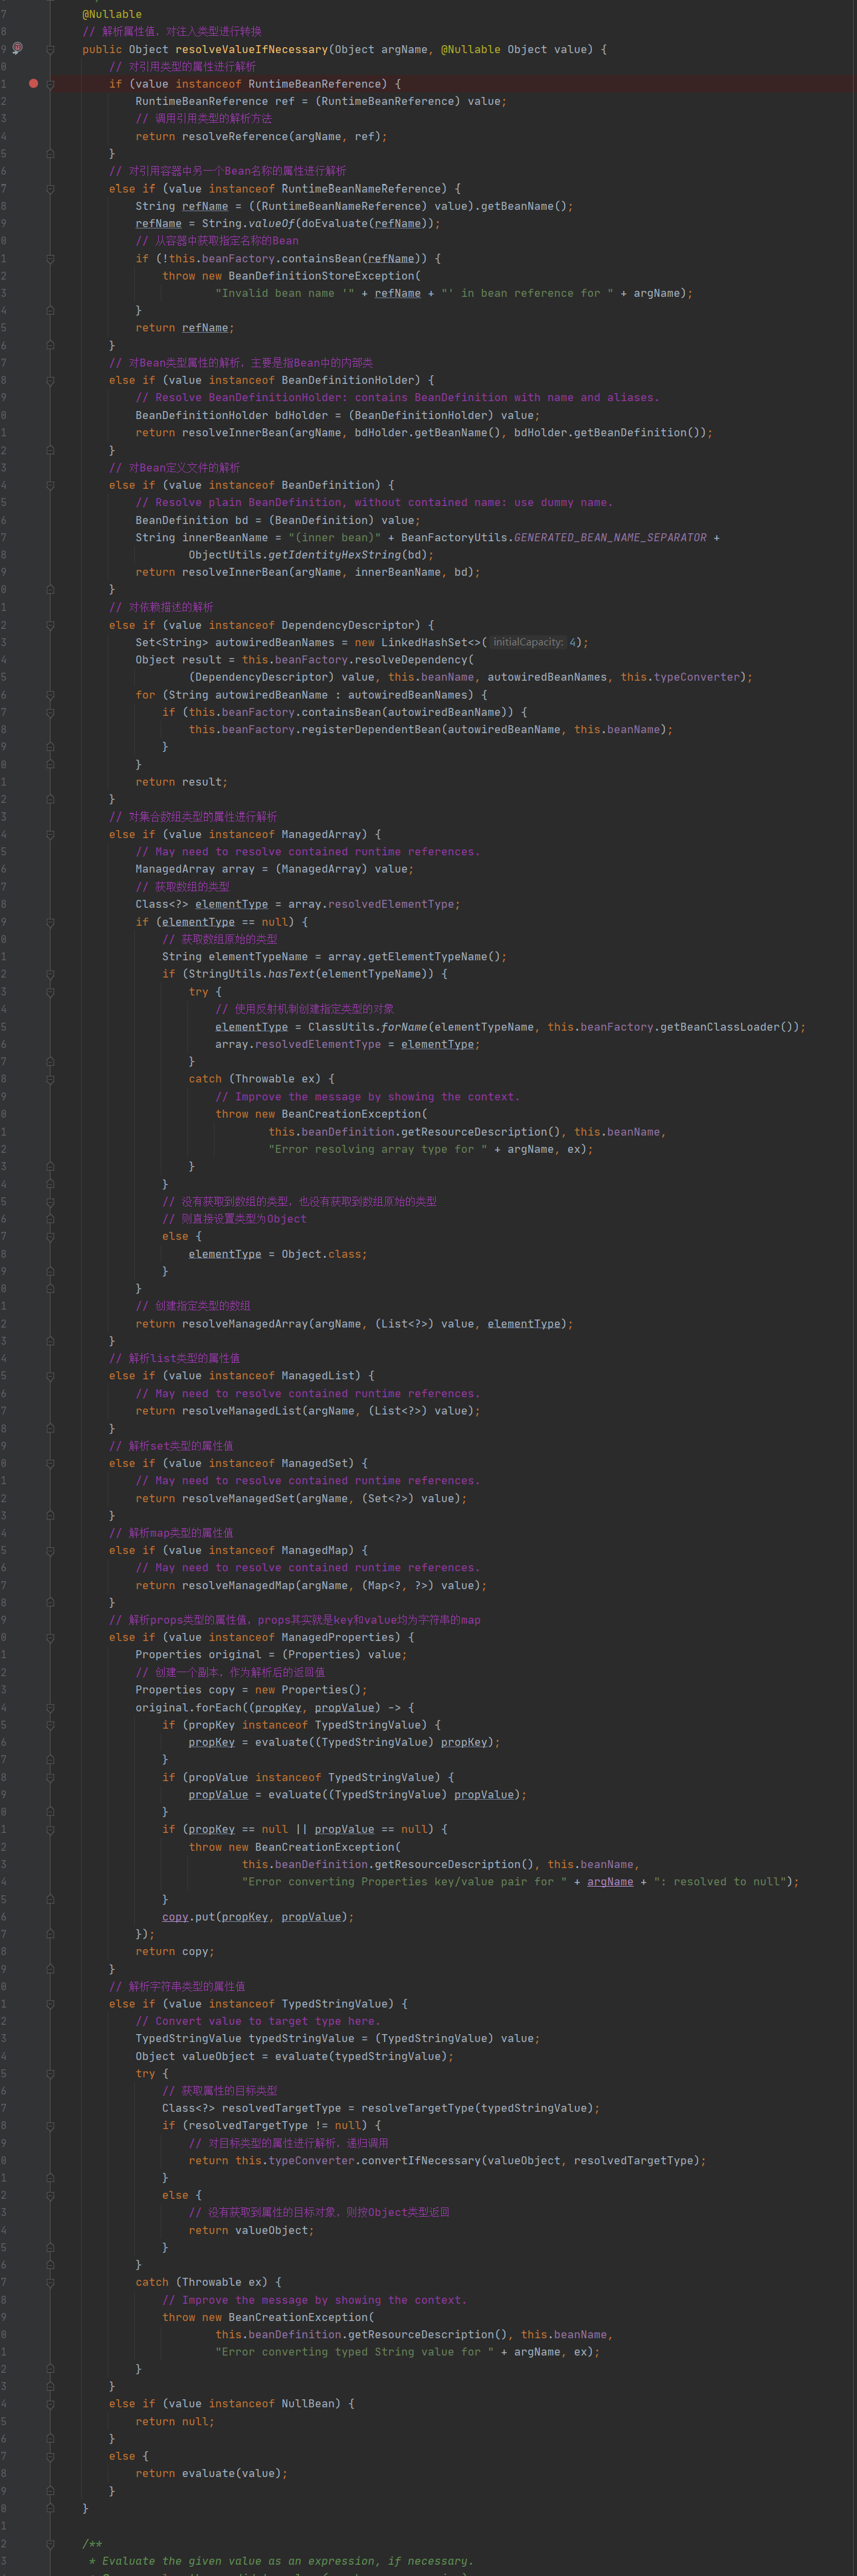Click the @Nullable annotation above the method
857x2576 pixels.
point(112,14)
